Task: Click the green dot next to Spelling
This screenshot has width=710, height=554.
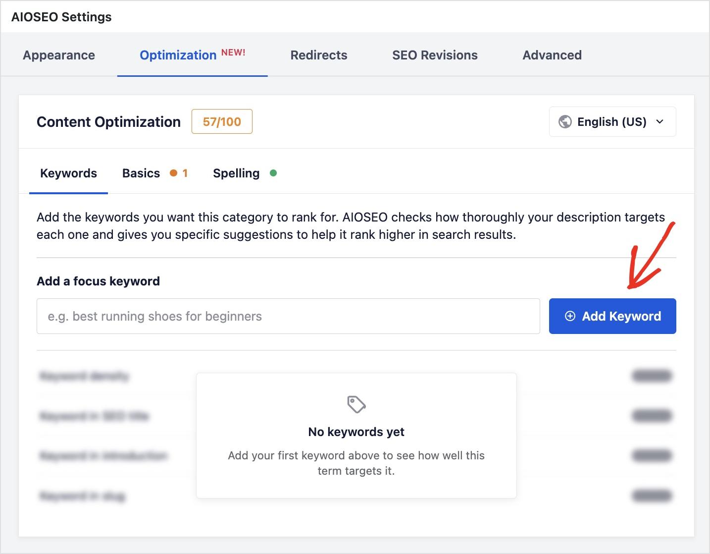Action: pos(273,173)
